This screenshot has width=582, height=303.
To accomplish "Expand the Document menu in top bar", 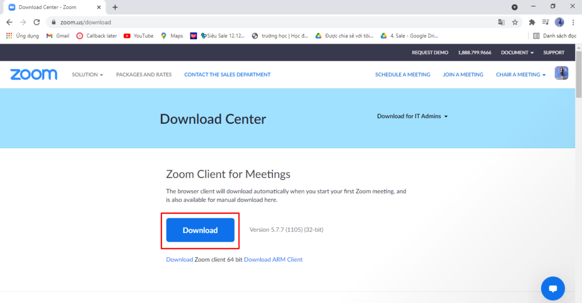I will (x=517, y=52).
